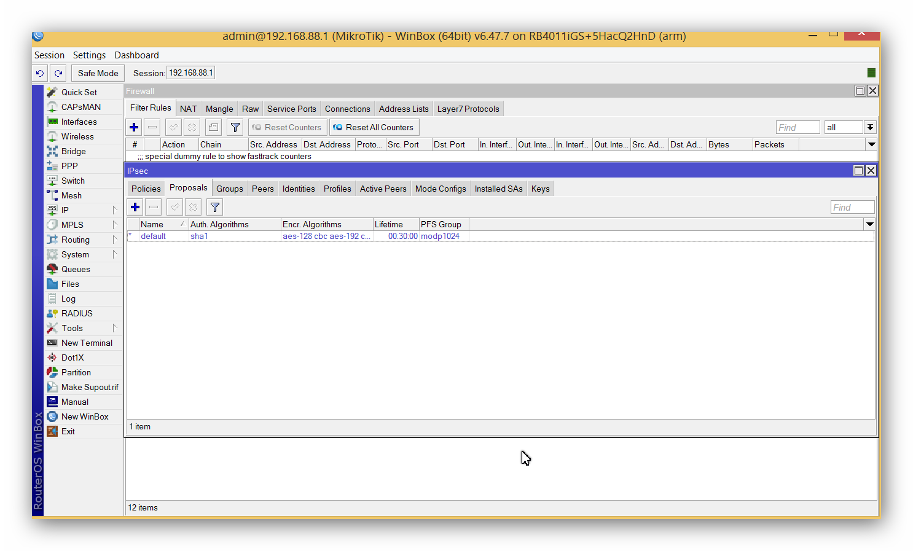913x551 pixels.
Task: Select the fasttrack dummy rule comment row
Action: pyautogui.click(x=501, y=156)
